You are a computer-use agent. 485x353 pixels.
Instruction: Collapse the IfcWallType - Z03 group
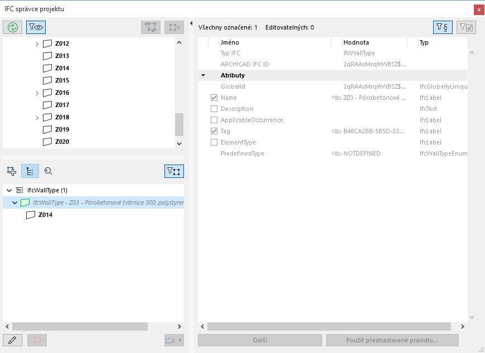pos(14,203)
